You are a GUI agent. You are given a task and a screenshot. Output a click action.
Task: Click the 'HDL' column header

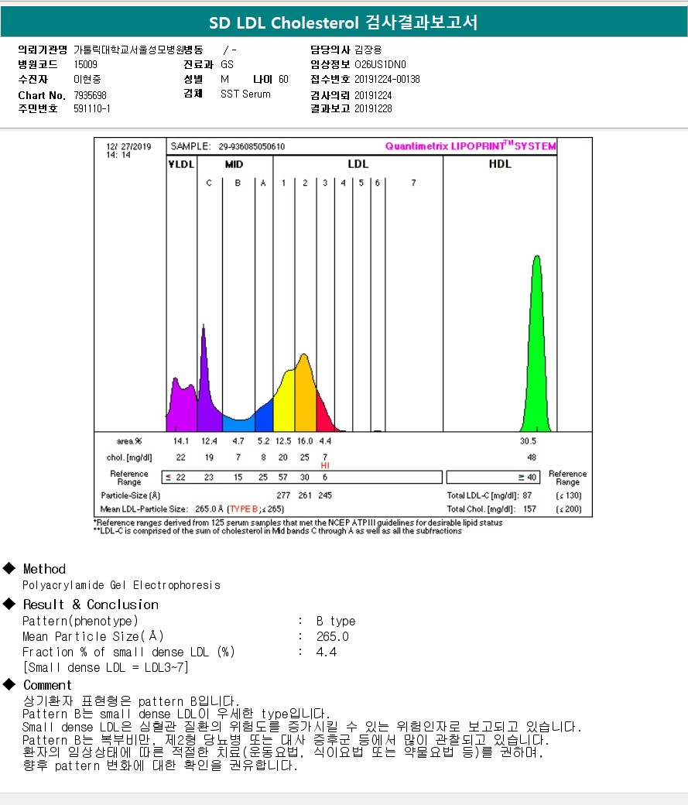(500, 164)
